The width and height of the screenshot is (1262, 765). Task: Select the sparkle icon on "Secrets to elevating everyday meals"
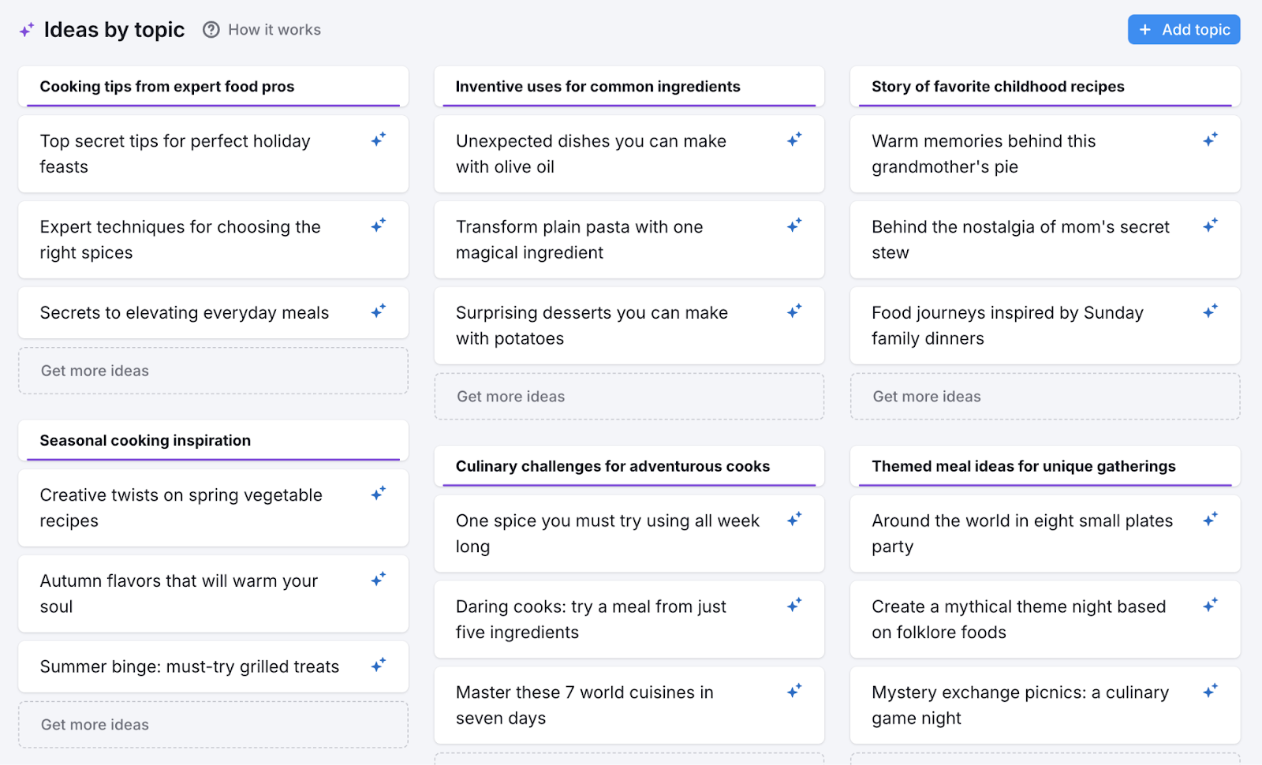pyautogui.click(x=378, y=310)
